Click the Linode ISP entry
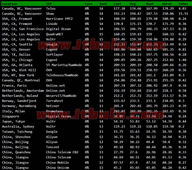192x170 pixels. (52, 24)
